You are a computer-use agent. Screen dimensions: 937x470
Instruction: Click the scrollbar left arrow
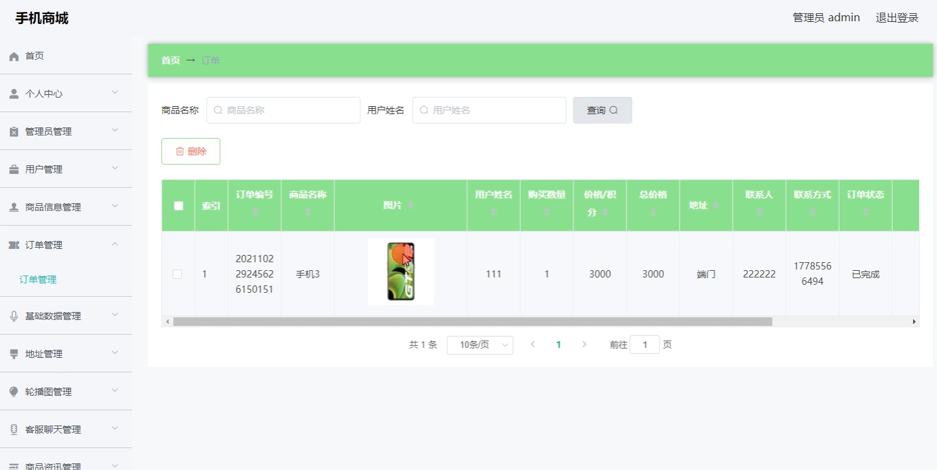coord(167,321)
